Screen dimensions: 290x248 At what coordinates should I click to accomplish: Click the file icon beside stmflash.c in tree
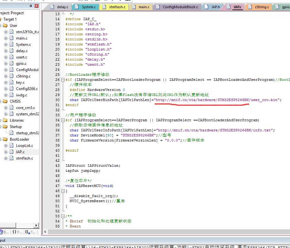[11, 158]
